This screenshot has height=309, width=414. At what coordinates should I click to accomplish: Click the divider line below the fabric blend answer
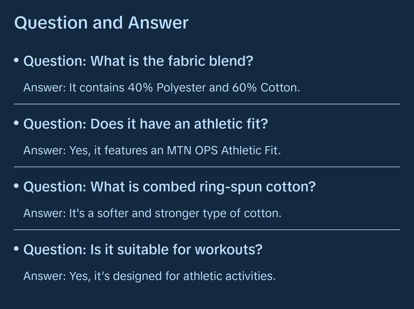pos(207,104)
